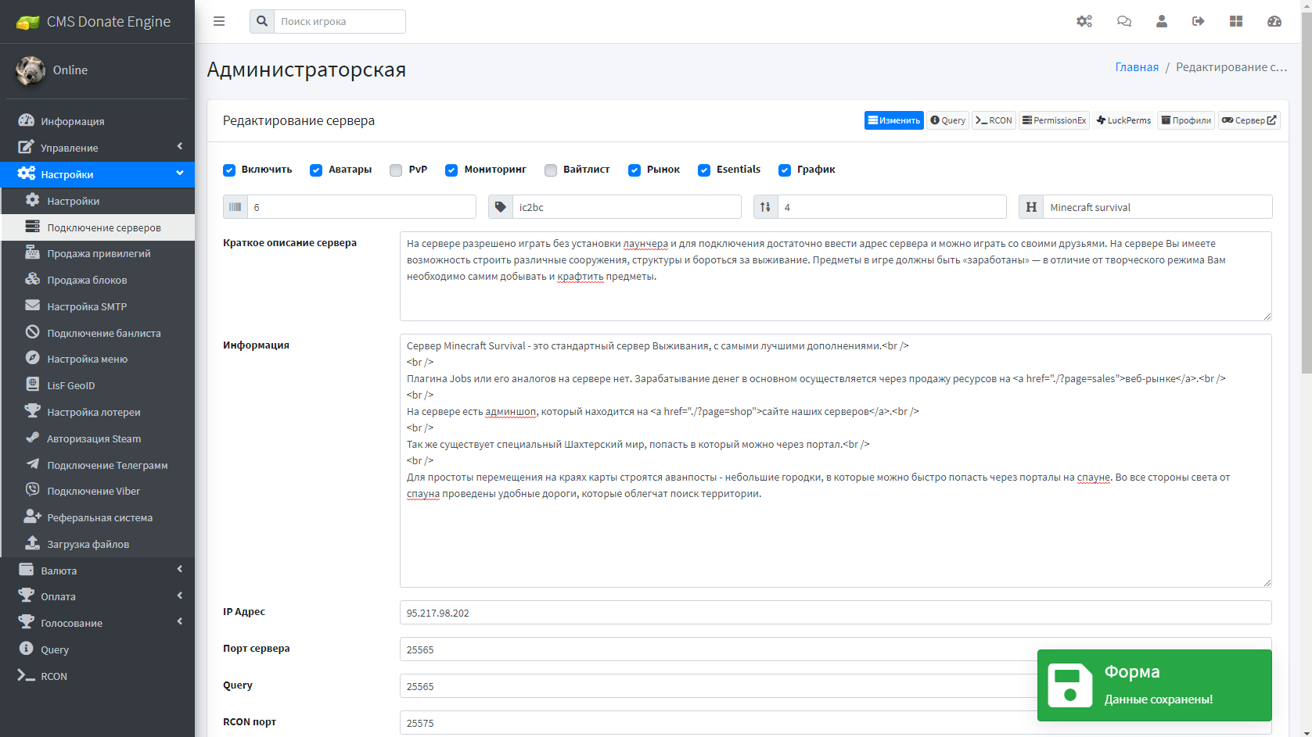
Task: Click the RCON button in the toolbar
Action: (994, 120)
